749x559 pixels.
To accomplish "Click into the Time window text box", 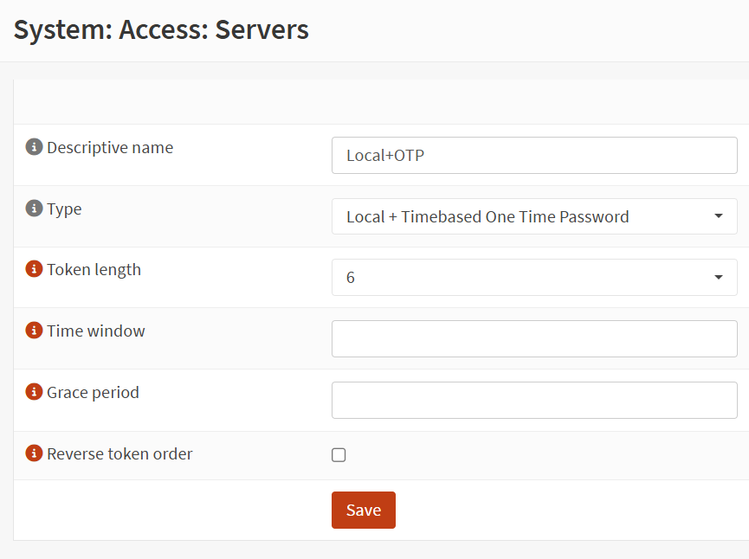I will pyautogui.click(x=533, y=339).
